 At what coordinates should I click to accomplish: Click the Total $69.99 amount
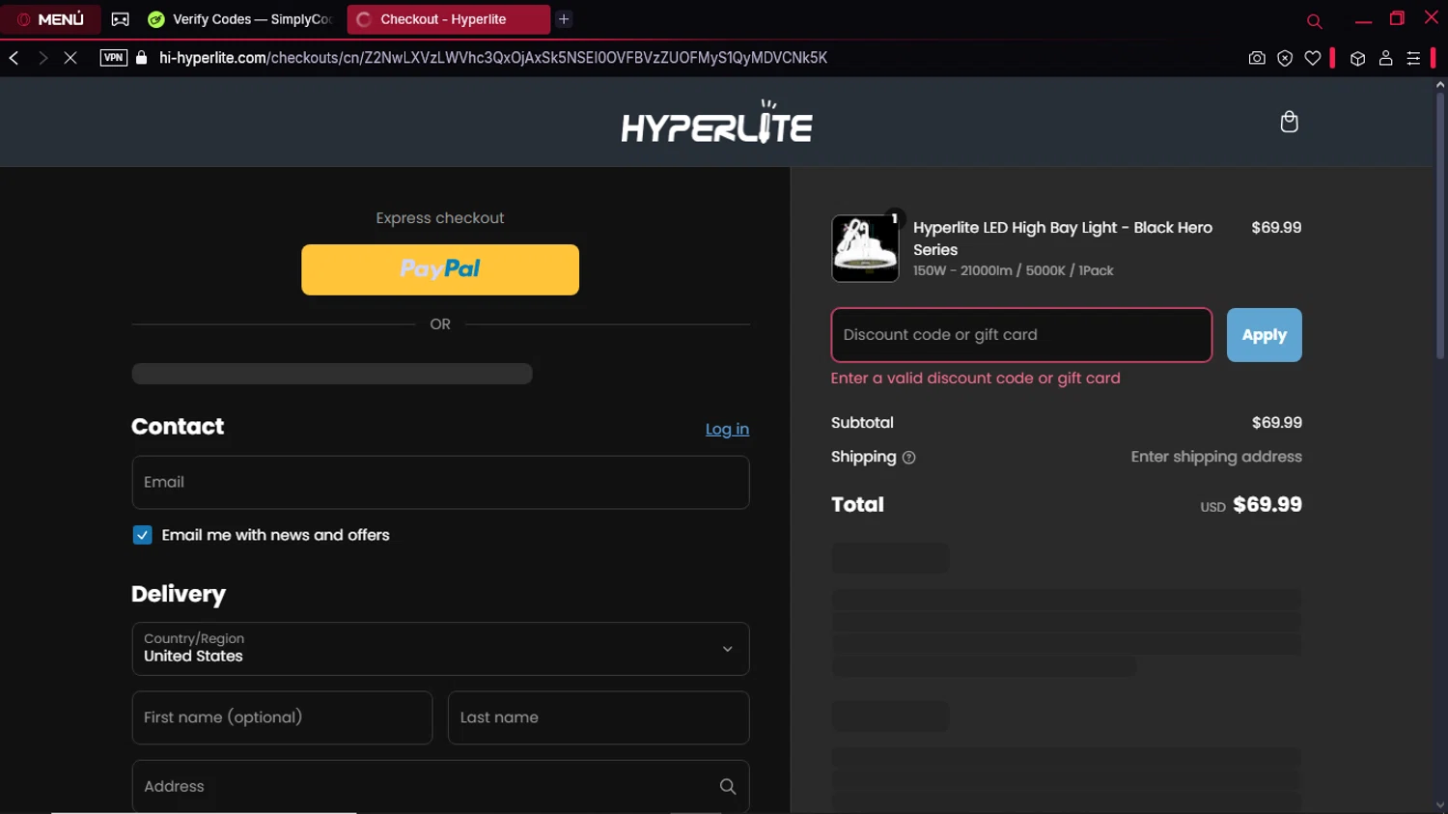point(1267,504)
